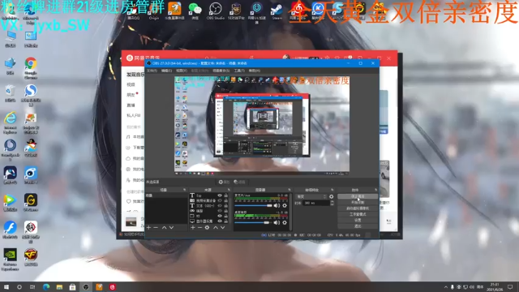This screenshot has width=519, height=292.
Task: Select 私人FM in NetEase Music sidebar
Action: 134,115
